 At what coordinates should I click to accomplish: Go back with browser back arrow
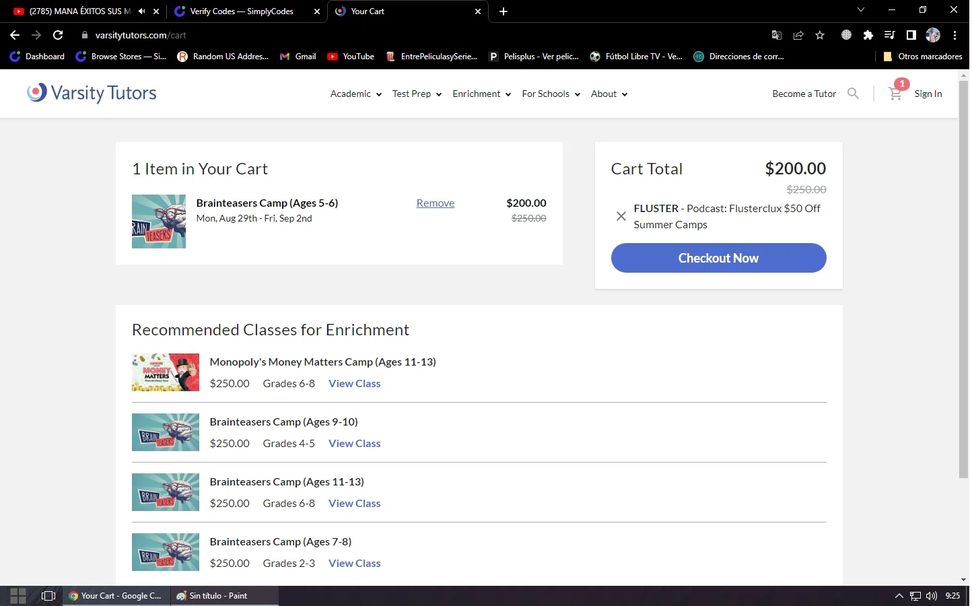pos(15,35)
